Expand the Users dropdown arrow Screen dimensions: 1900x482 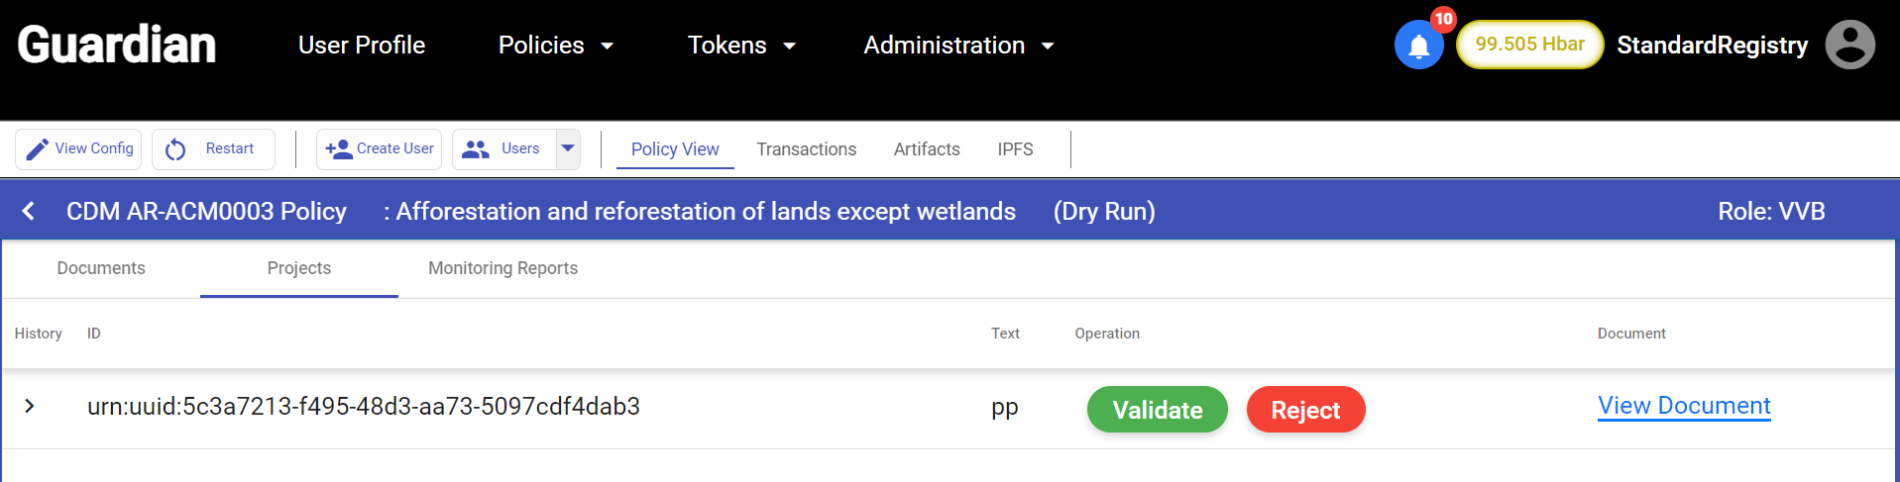coord(568,148)
